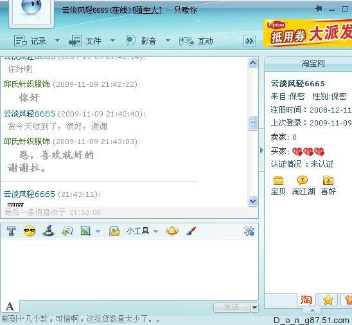Image resolution: width=352 pixels, height=325 pixels.
Task: Collapse the right side info panel arrow
Action: point(261,150)
